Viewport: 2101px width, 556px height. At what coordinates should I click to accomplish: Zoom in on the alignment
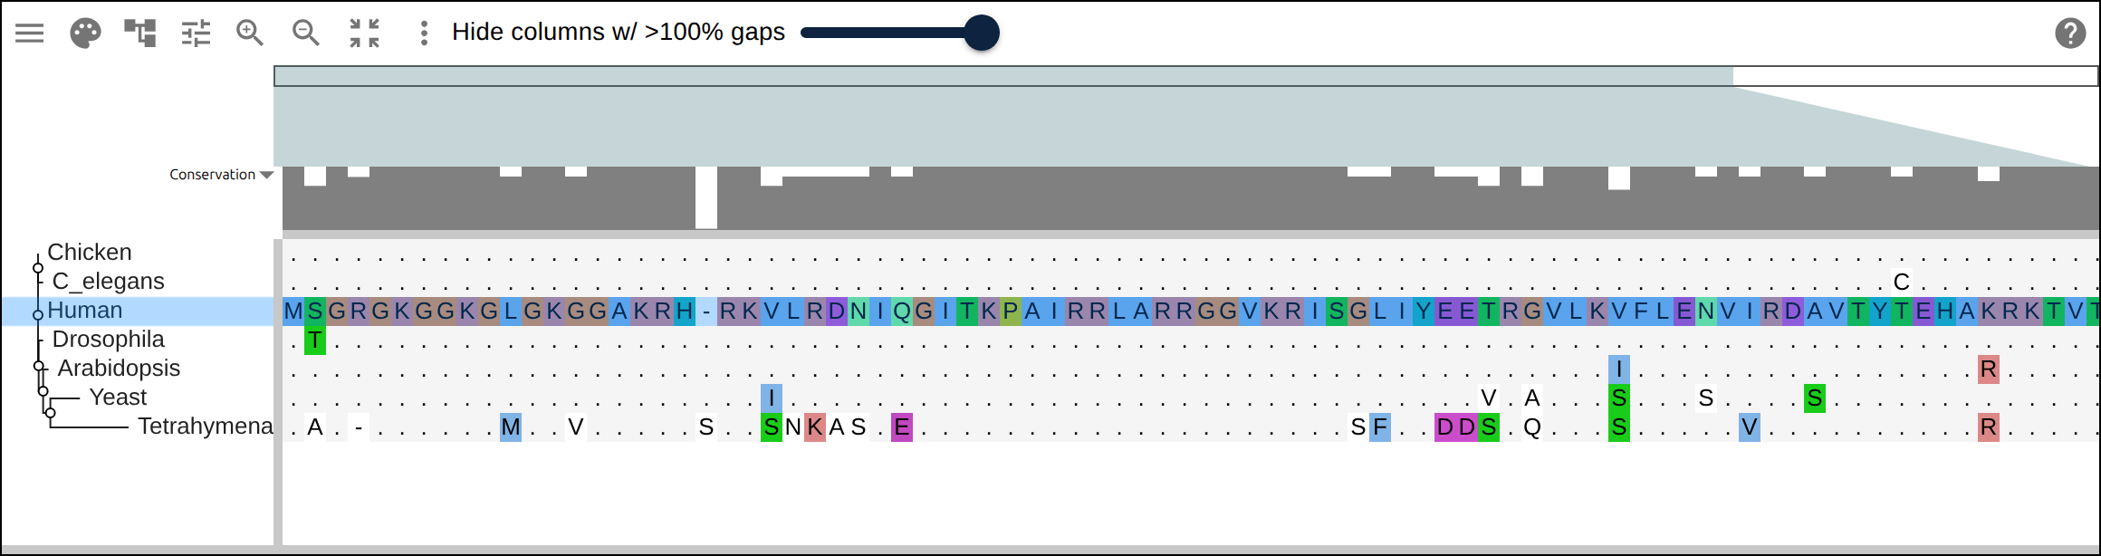pos(250,34)
